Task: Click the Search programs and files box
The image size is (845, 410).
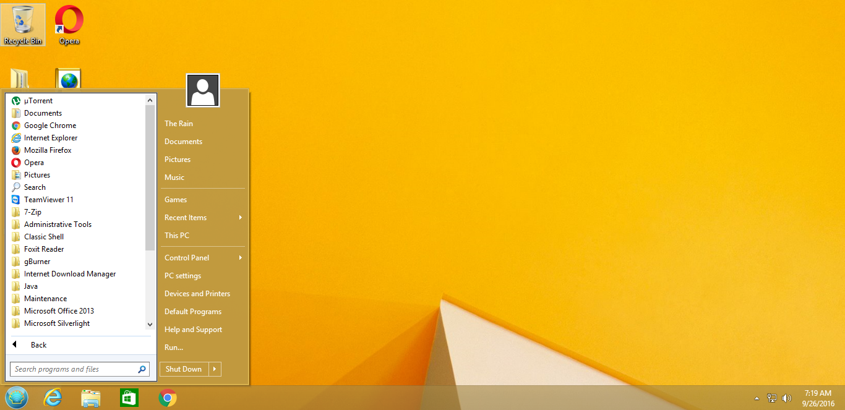Action: [79, 369]
